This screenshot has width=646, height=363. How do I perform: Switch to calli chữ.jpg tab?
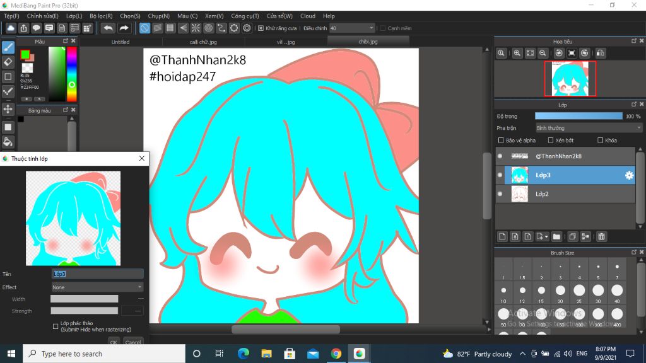[x=203, y=42]
